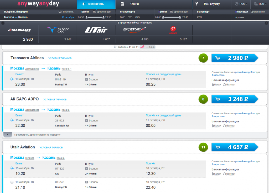Open Utair Aviation 'Условия тарифов' link
Screen dimensions: 269x193
[51, 148]
